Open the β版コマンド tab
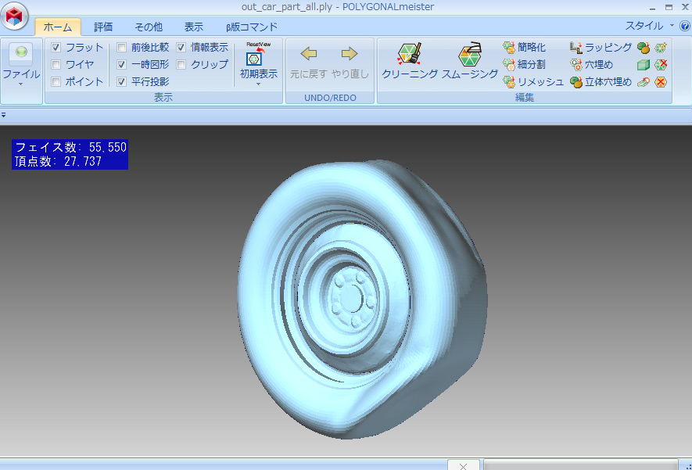Screen dimensions: 692x470 pyautogui.click(x=252, y=27)
